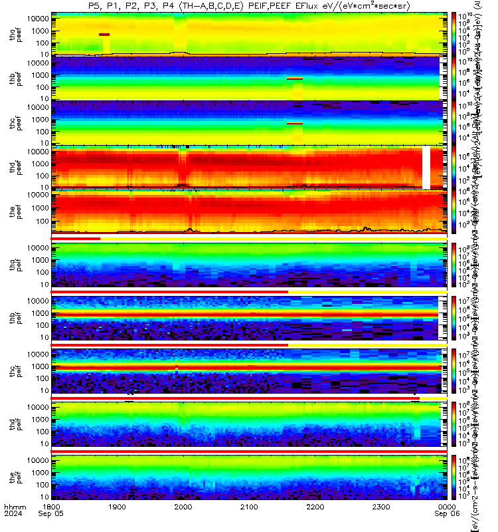498x532 pixels.
Task: Select the thc peif color bar
Action: pos(454,371)
